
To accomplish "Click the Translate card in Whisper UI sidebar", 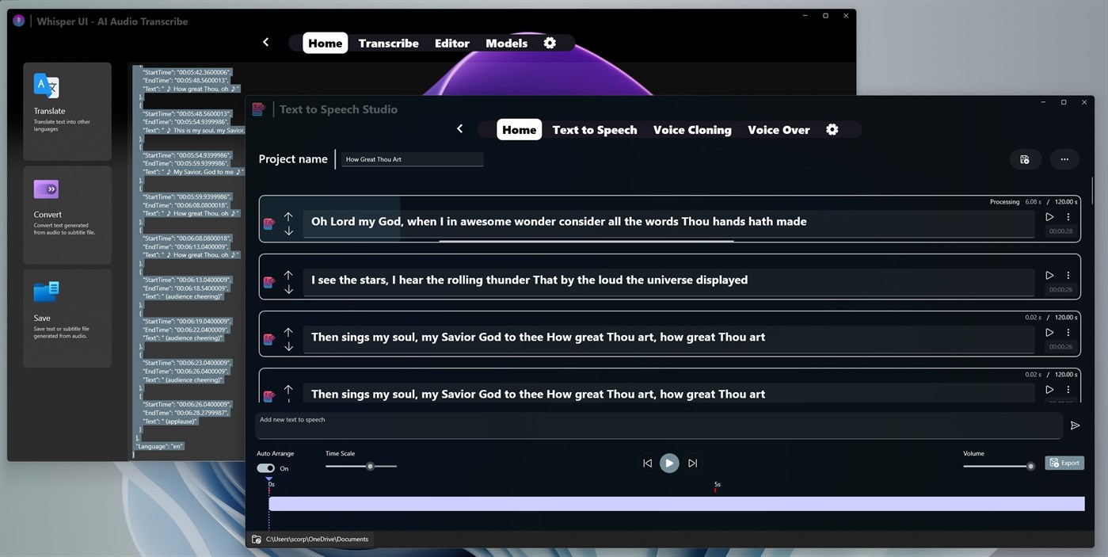I will (x=67, y=111).
